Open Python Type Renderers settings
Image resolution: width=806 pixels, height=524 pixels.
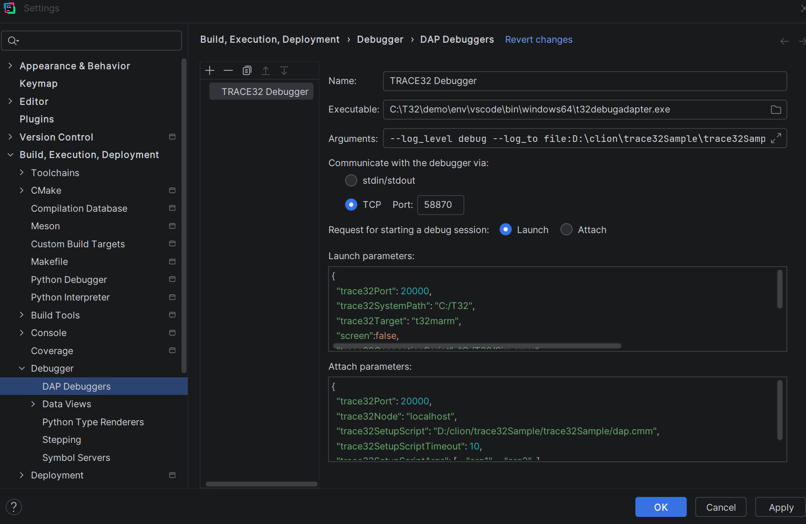[x=93, y=422]
